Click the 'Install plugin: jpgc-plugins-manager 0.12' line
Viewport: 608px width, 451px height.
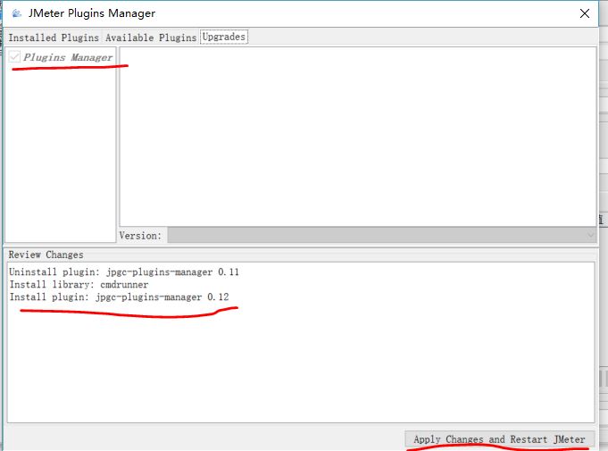(x=124, y=296)
